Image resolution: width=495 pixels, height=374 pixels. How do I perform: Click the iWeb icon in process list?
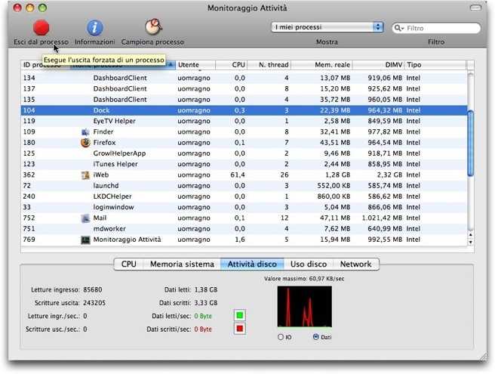click(85, 175)
